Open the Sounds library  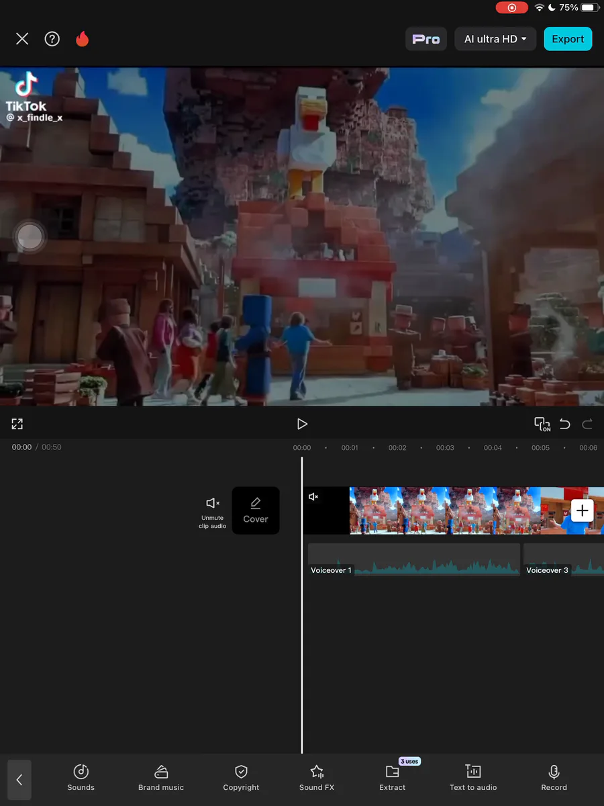tap(81, 778)
